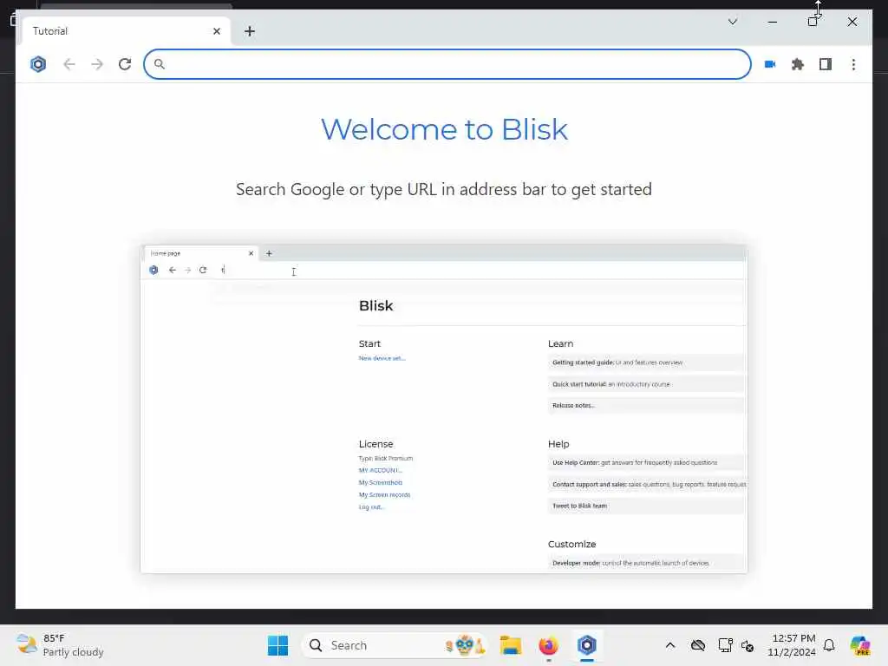Click the taskbar Search box

point(395,645)
